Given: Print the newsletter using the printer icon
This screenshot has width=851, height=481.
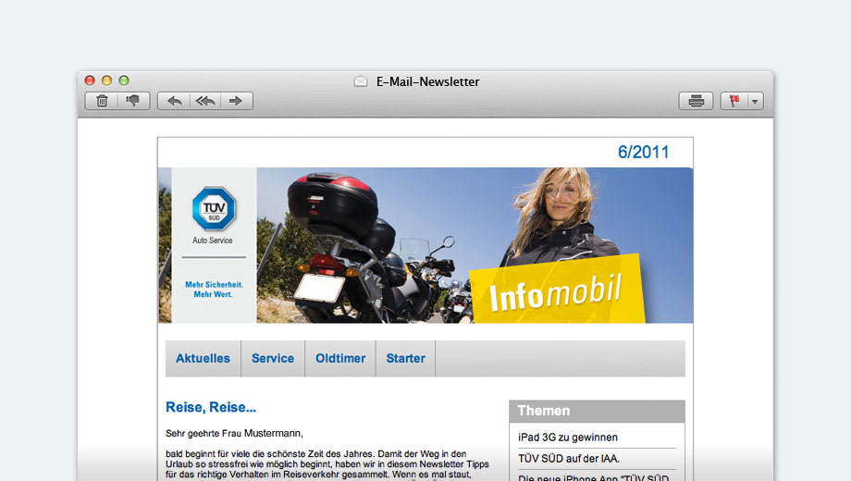Looking at the screenshot, I should (696, 101).
